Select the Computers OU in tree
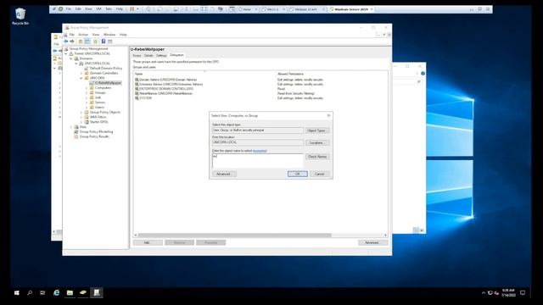Viewport: 543px width, 305px height. 103,88
